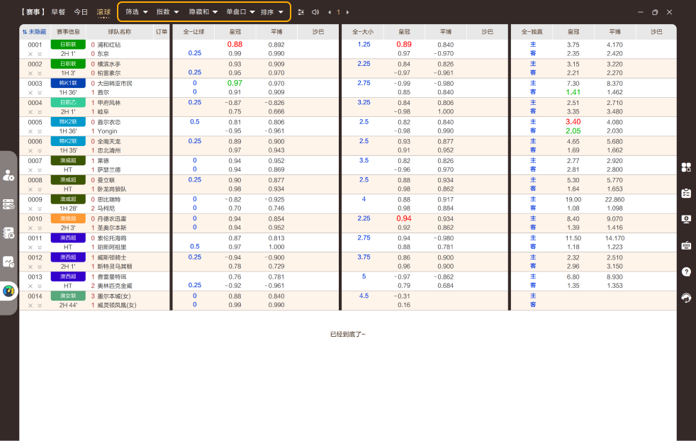Click the 日职联 league color tag of match 0001
This screenshot has width=696, height=441.
68,45
